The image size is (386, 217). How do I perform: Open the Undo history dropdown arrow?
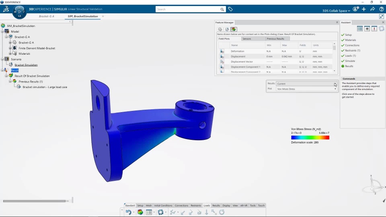pos(133,212)
